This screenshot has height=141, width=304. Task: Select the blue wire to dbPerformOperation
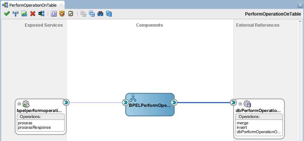tap(204, 102)
